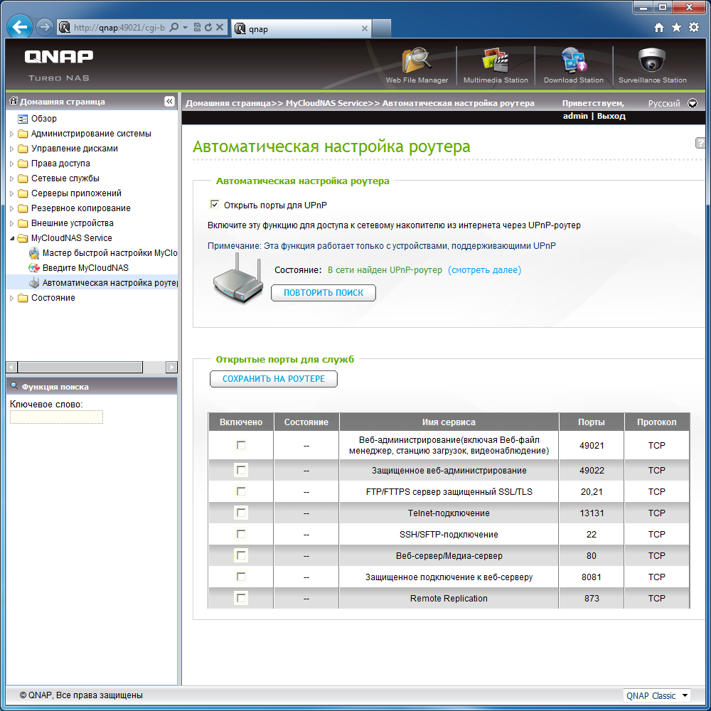Open QNAP Classic theme dropdown

click(657, 695)
